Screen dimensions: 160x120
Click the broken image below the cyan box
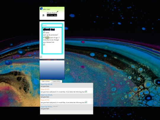click(41, 57)
